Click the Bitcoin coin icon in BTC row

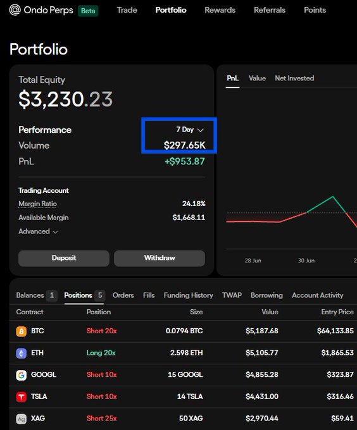click(x=21, y=331)
